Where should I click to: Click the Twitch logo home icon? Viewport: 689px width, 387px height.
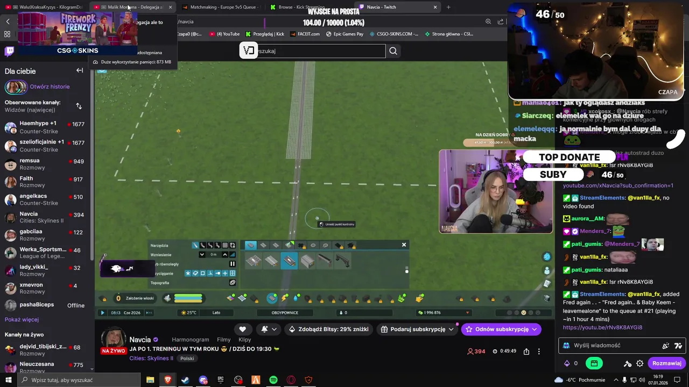(x=9, y=52)
